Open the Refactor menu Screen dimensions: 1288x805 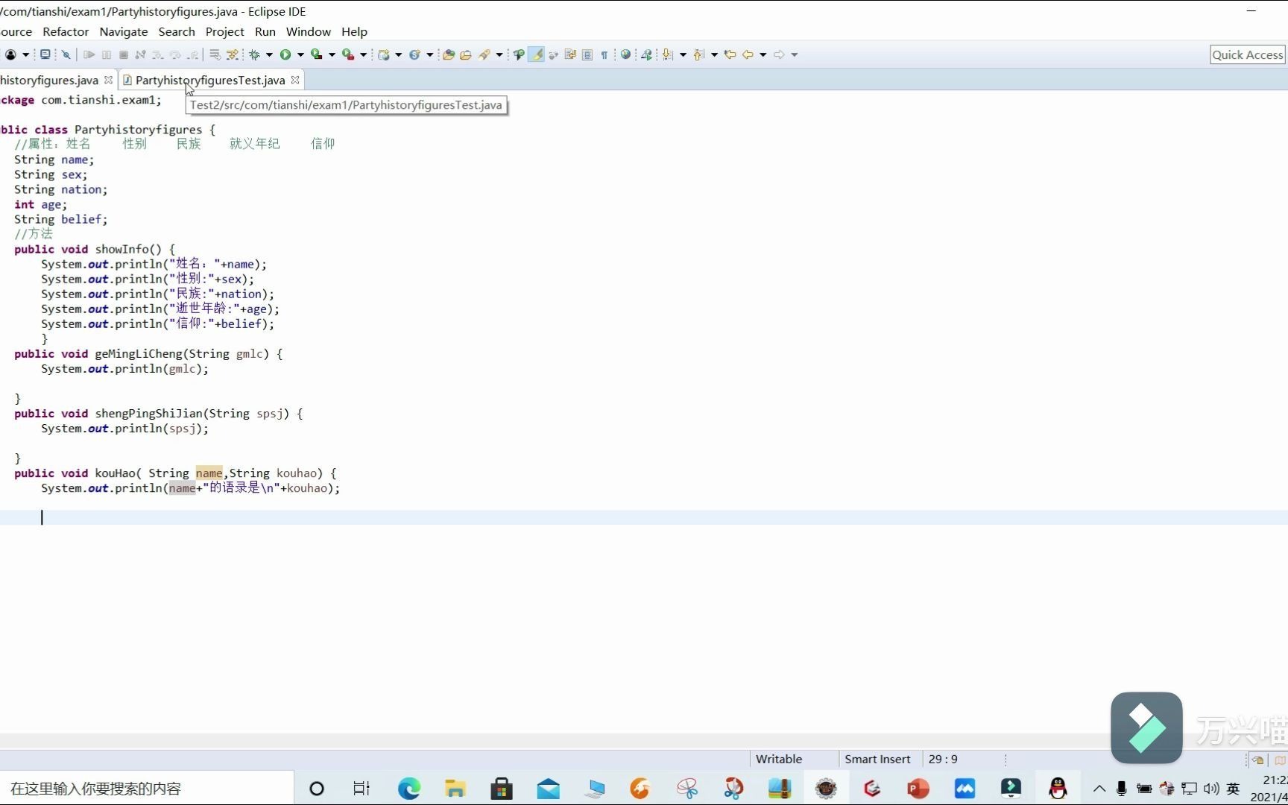[66, 31]
